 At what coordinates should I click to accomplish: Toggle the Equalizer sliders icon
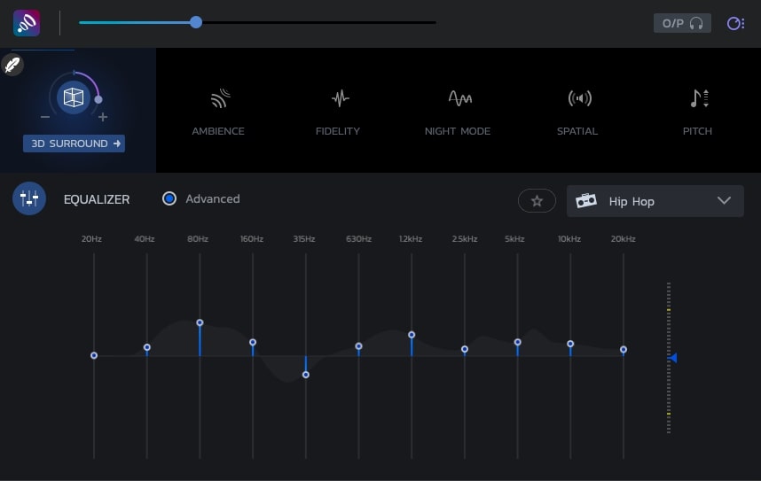click(x=29, y=199)
